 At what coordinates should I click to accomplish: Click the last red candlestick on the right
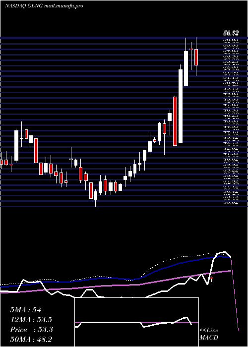tap(196, 58)
